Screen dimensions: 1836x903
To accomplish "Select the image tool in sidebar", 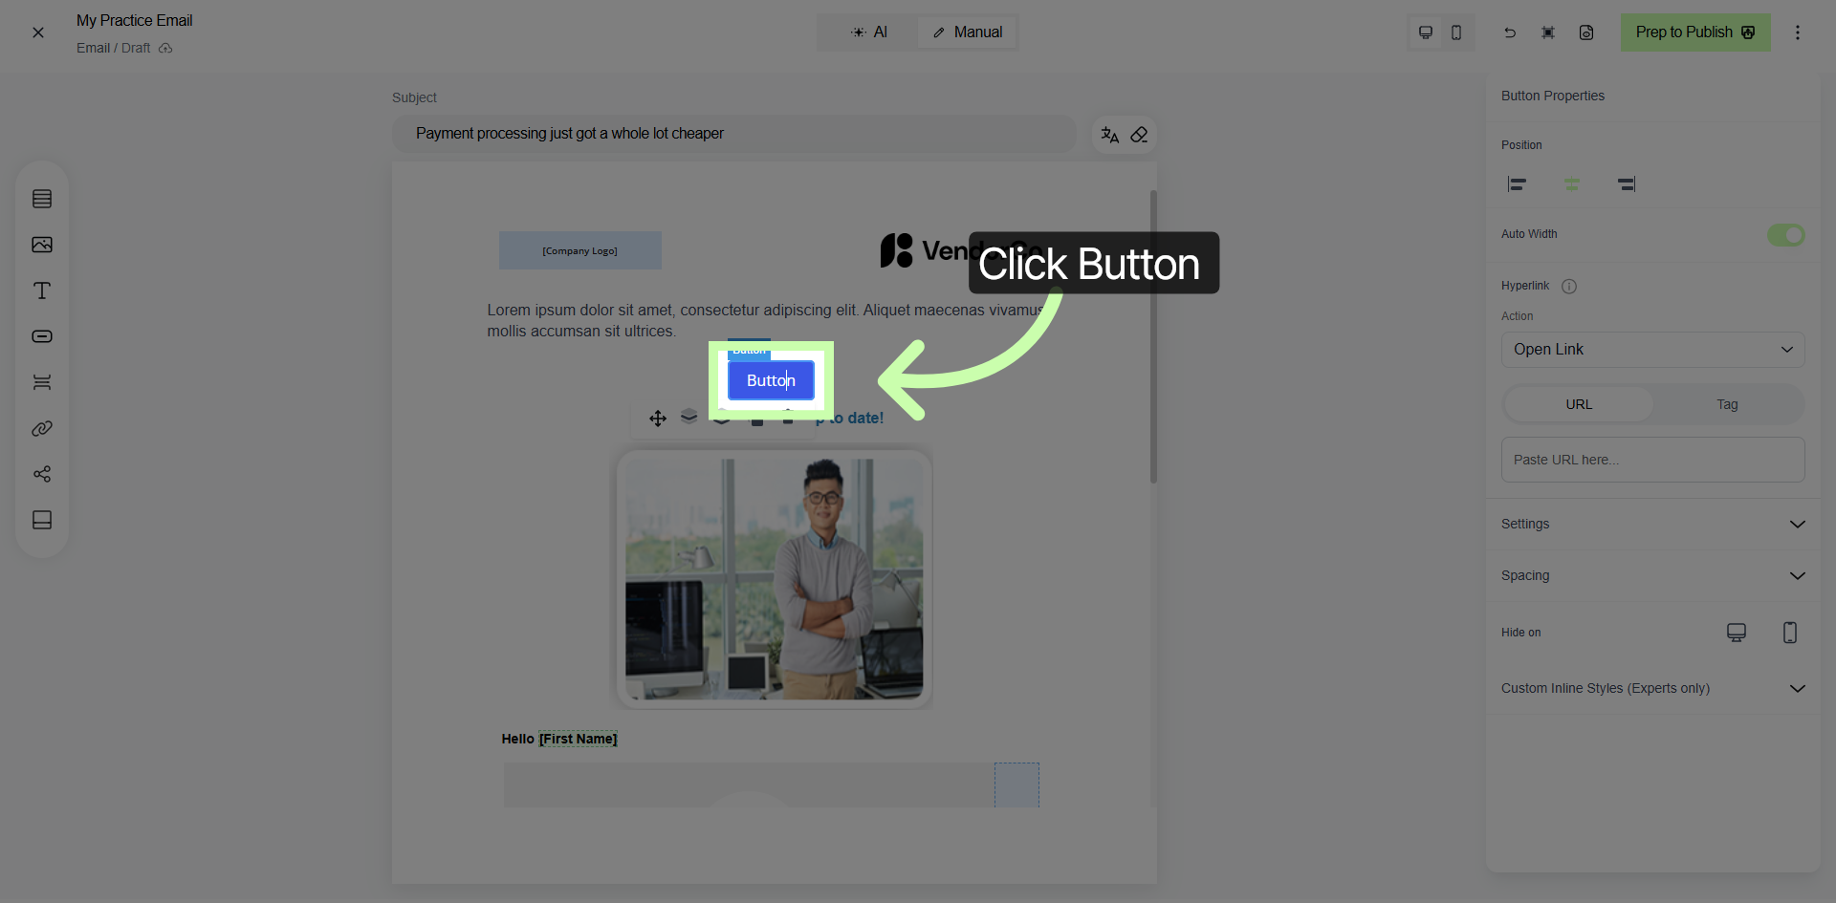I will point(42,245).
